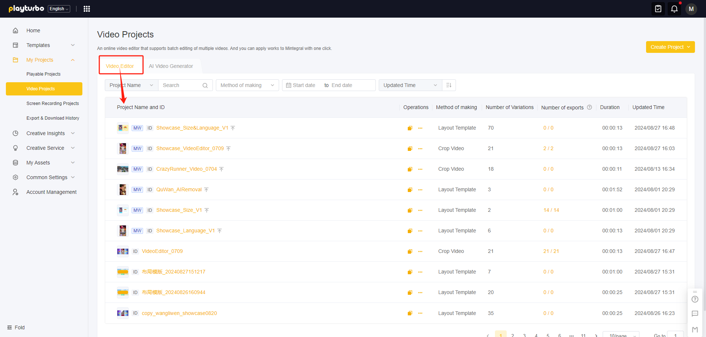Open Screen Recording Projects menu item
The width and height of the screenshot is (706, 337).
tap(53, 104)
